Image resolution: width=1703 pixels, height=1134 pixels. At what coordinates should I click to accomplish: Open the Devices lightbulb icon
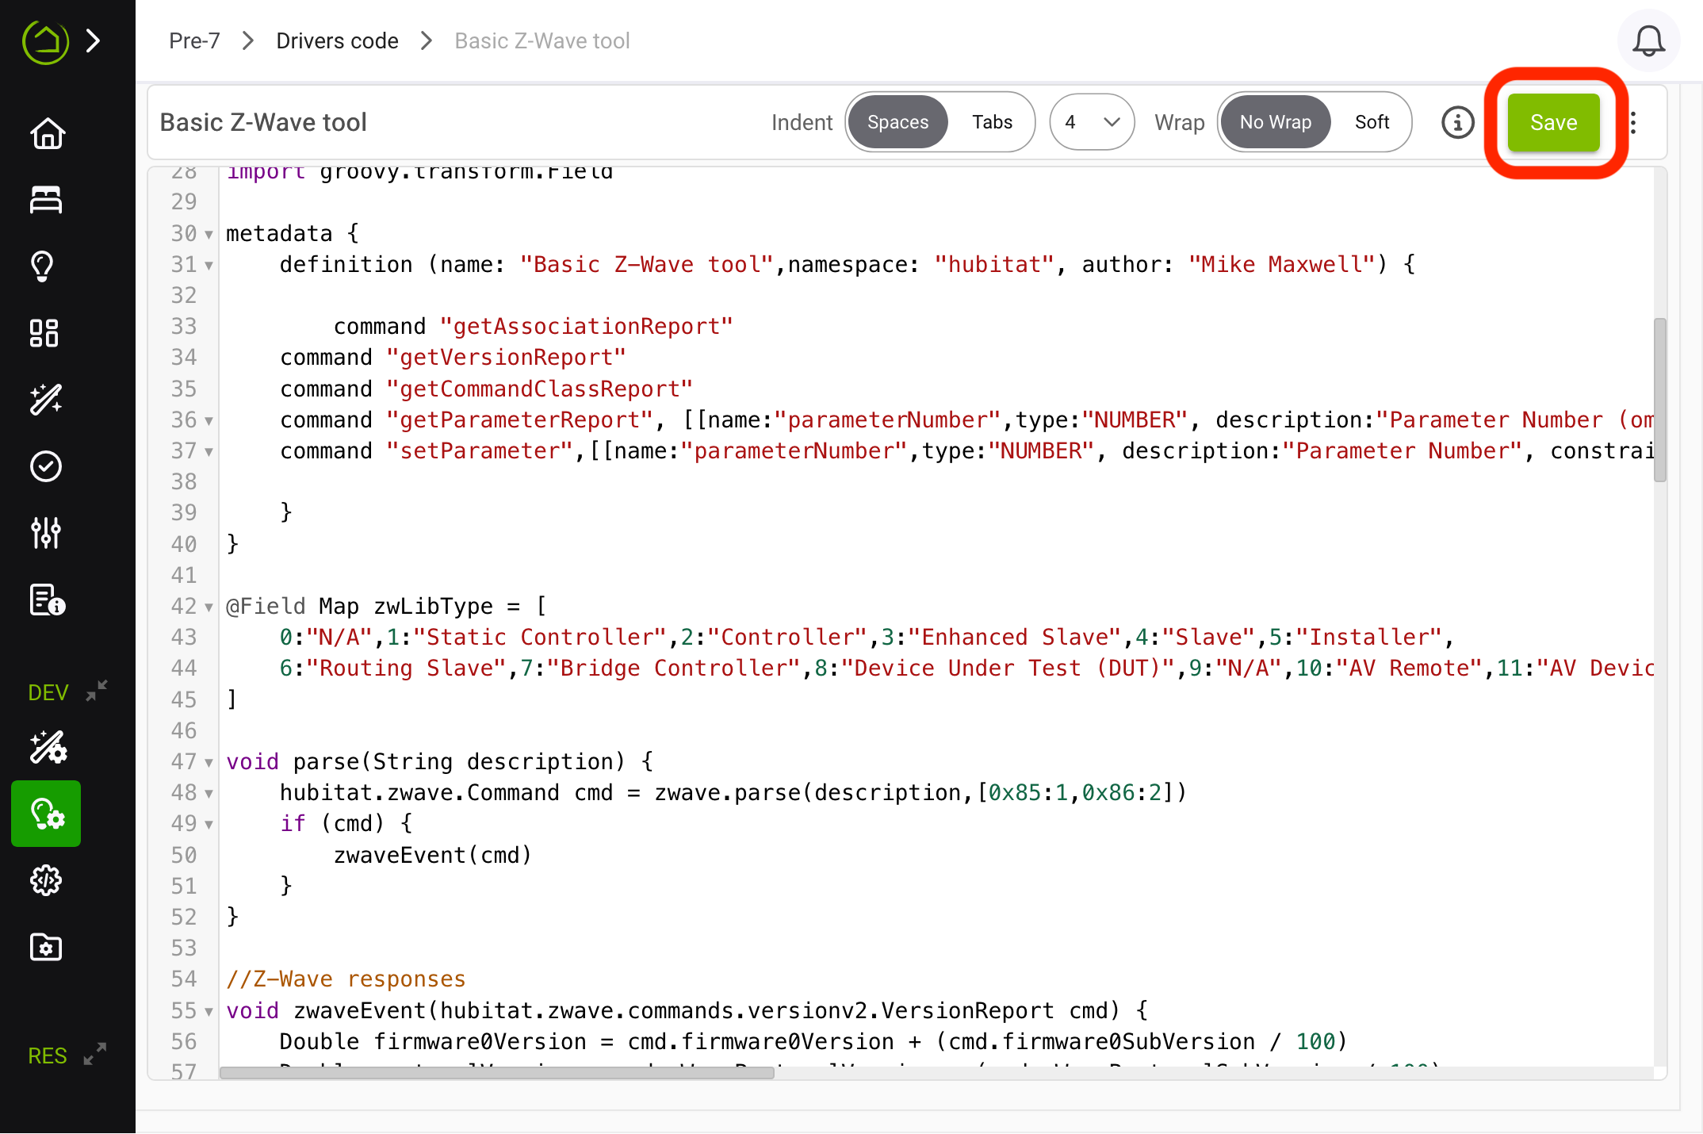[44, 266]
